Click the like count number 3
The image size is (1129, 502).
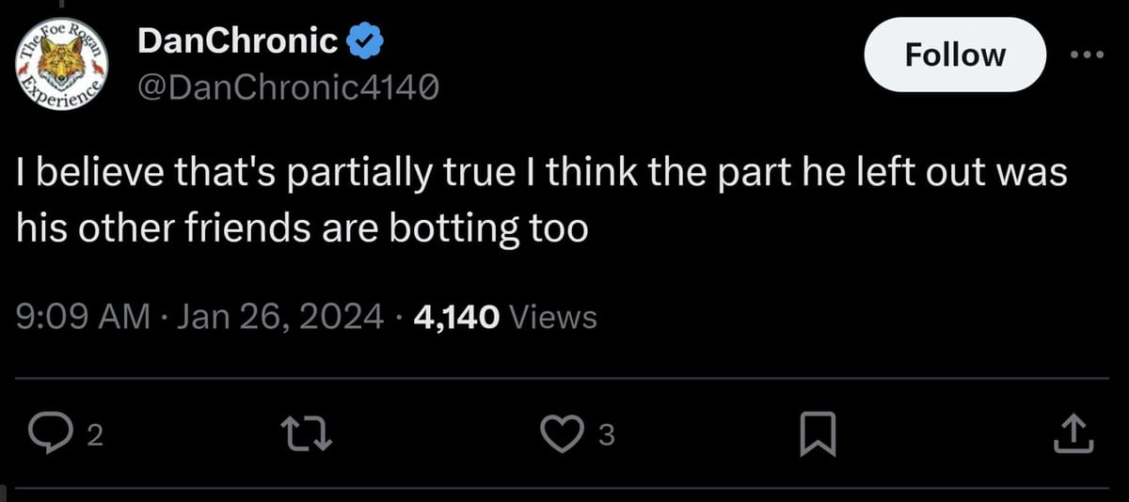tap(607, 435)
